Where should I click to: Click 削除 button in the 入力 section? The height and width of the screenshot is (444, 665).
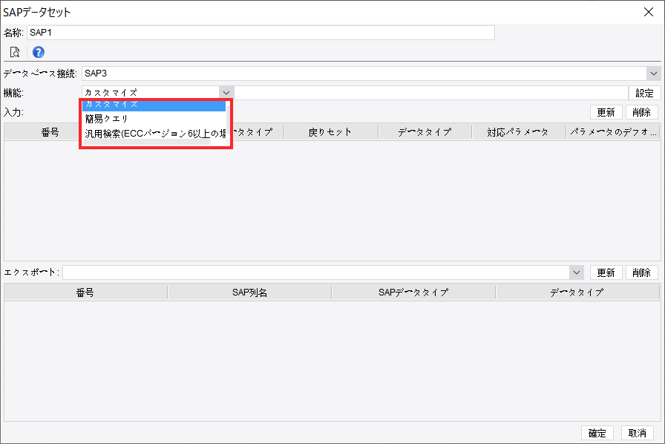tap(641, 112)
